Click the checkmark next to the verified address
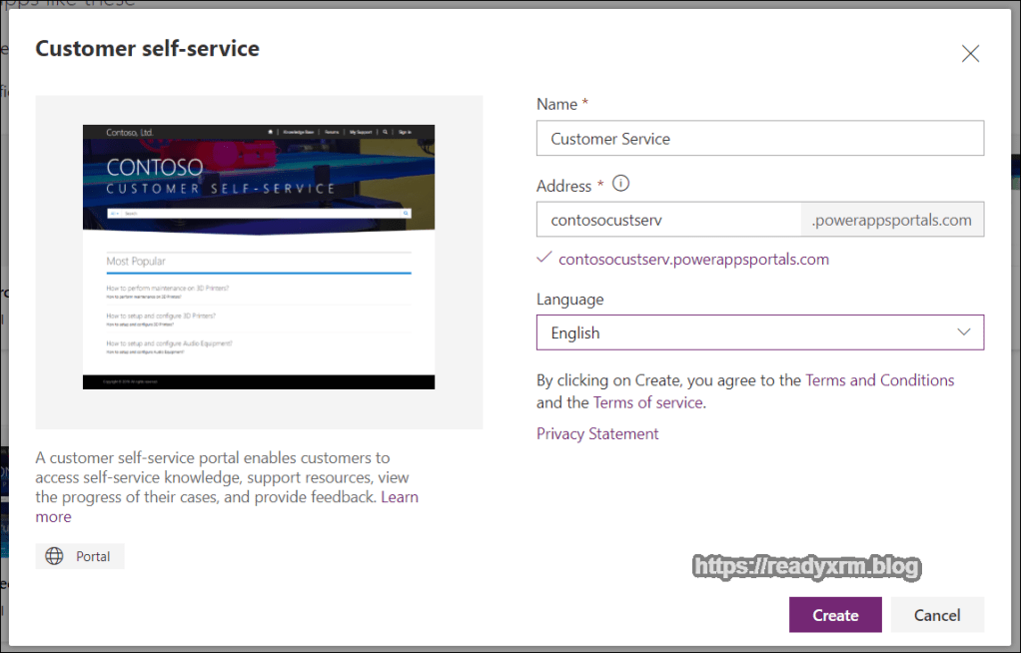 pyautogui.click(x=543, y=257)
